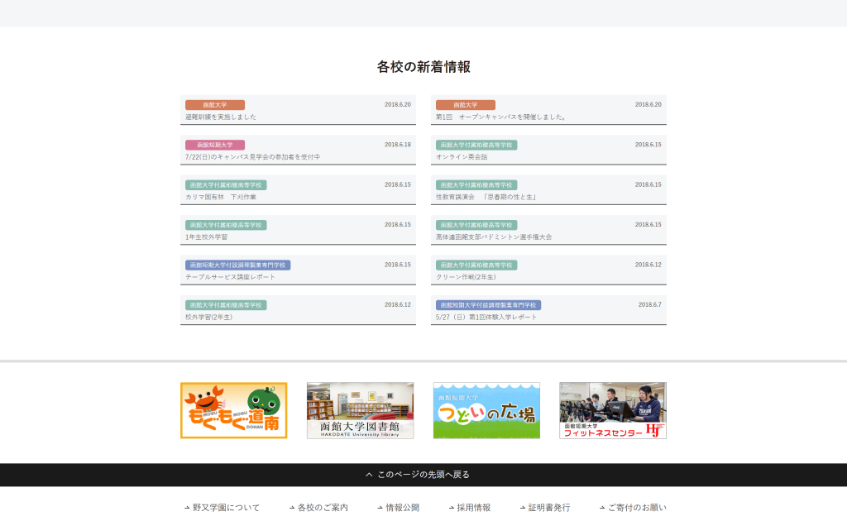Go to 採用情報 footer link
Image resolution: width=847 pixels, height=521 pixels.
tap(470, 508)
